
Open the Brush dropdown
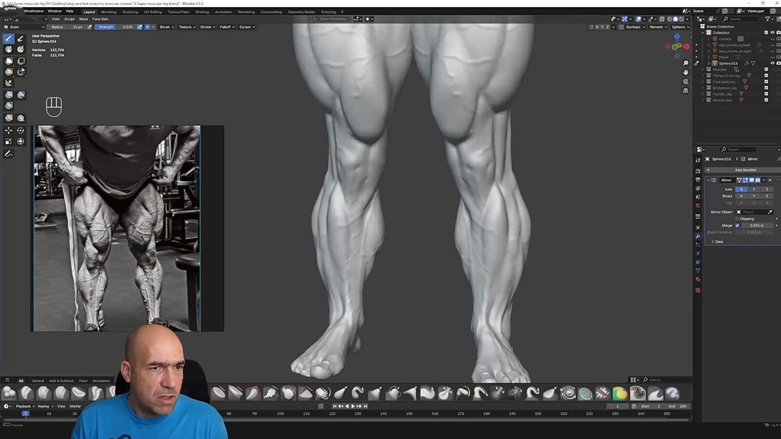pyautogui.click(x=166, y=27)
